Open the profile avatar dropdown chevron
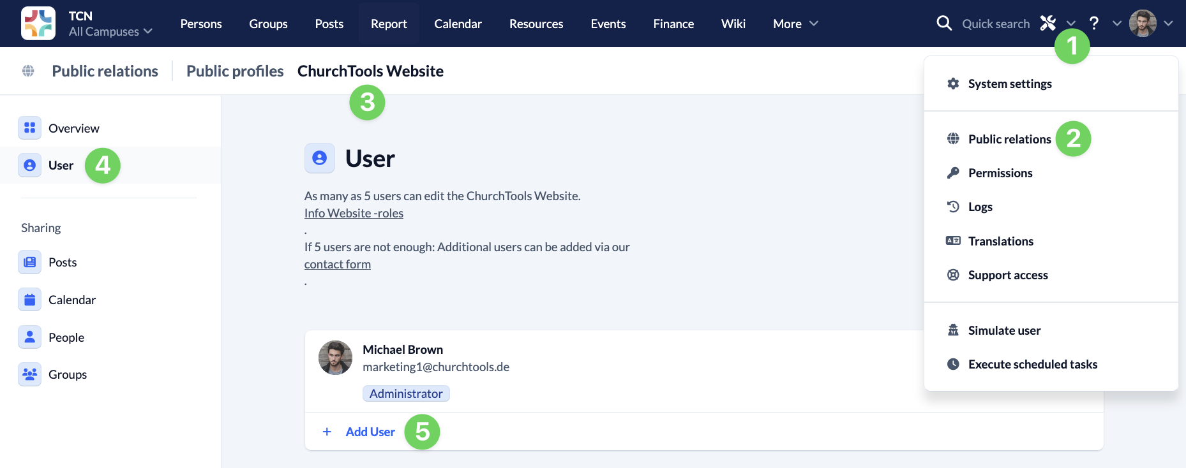Image resolution: width=1186 pixels, height=468 pixels. point(1168,24)
